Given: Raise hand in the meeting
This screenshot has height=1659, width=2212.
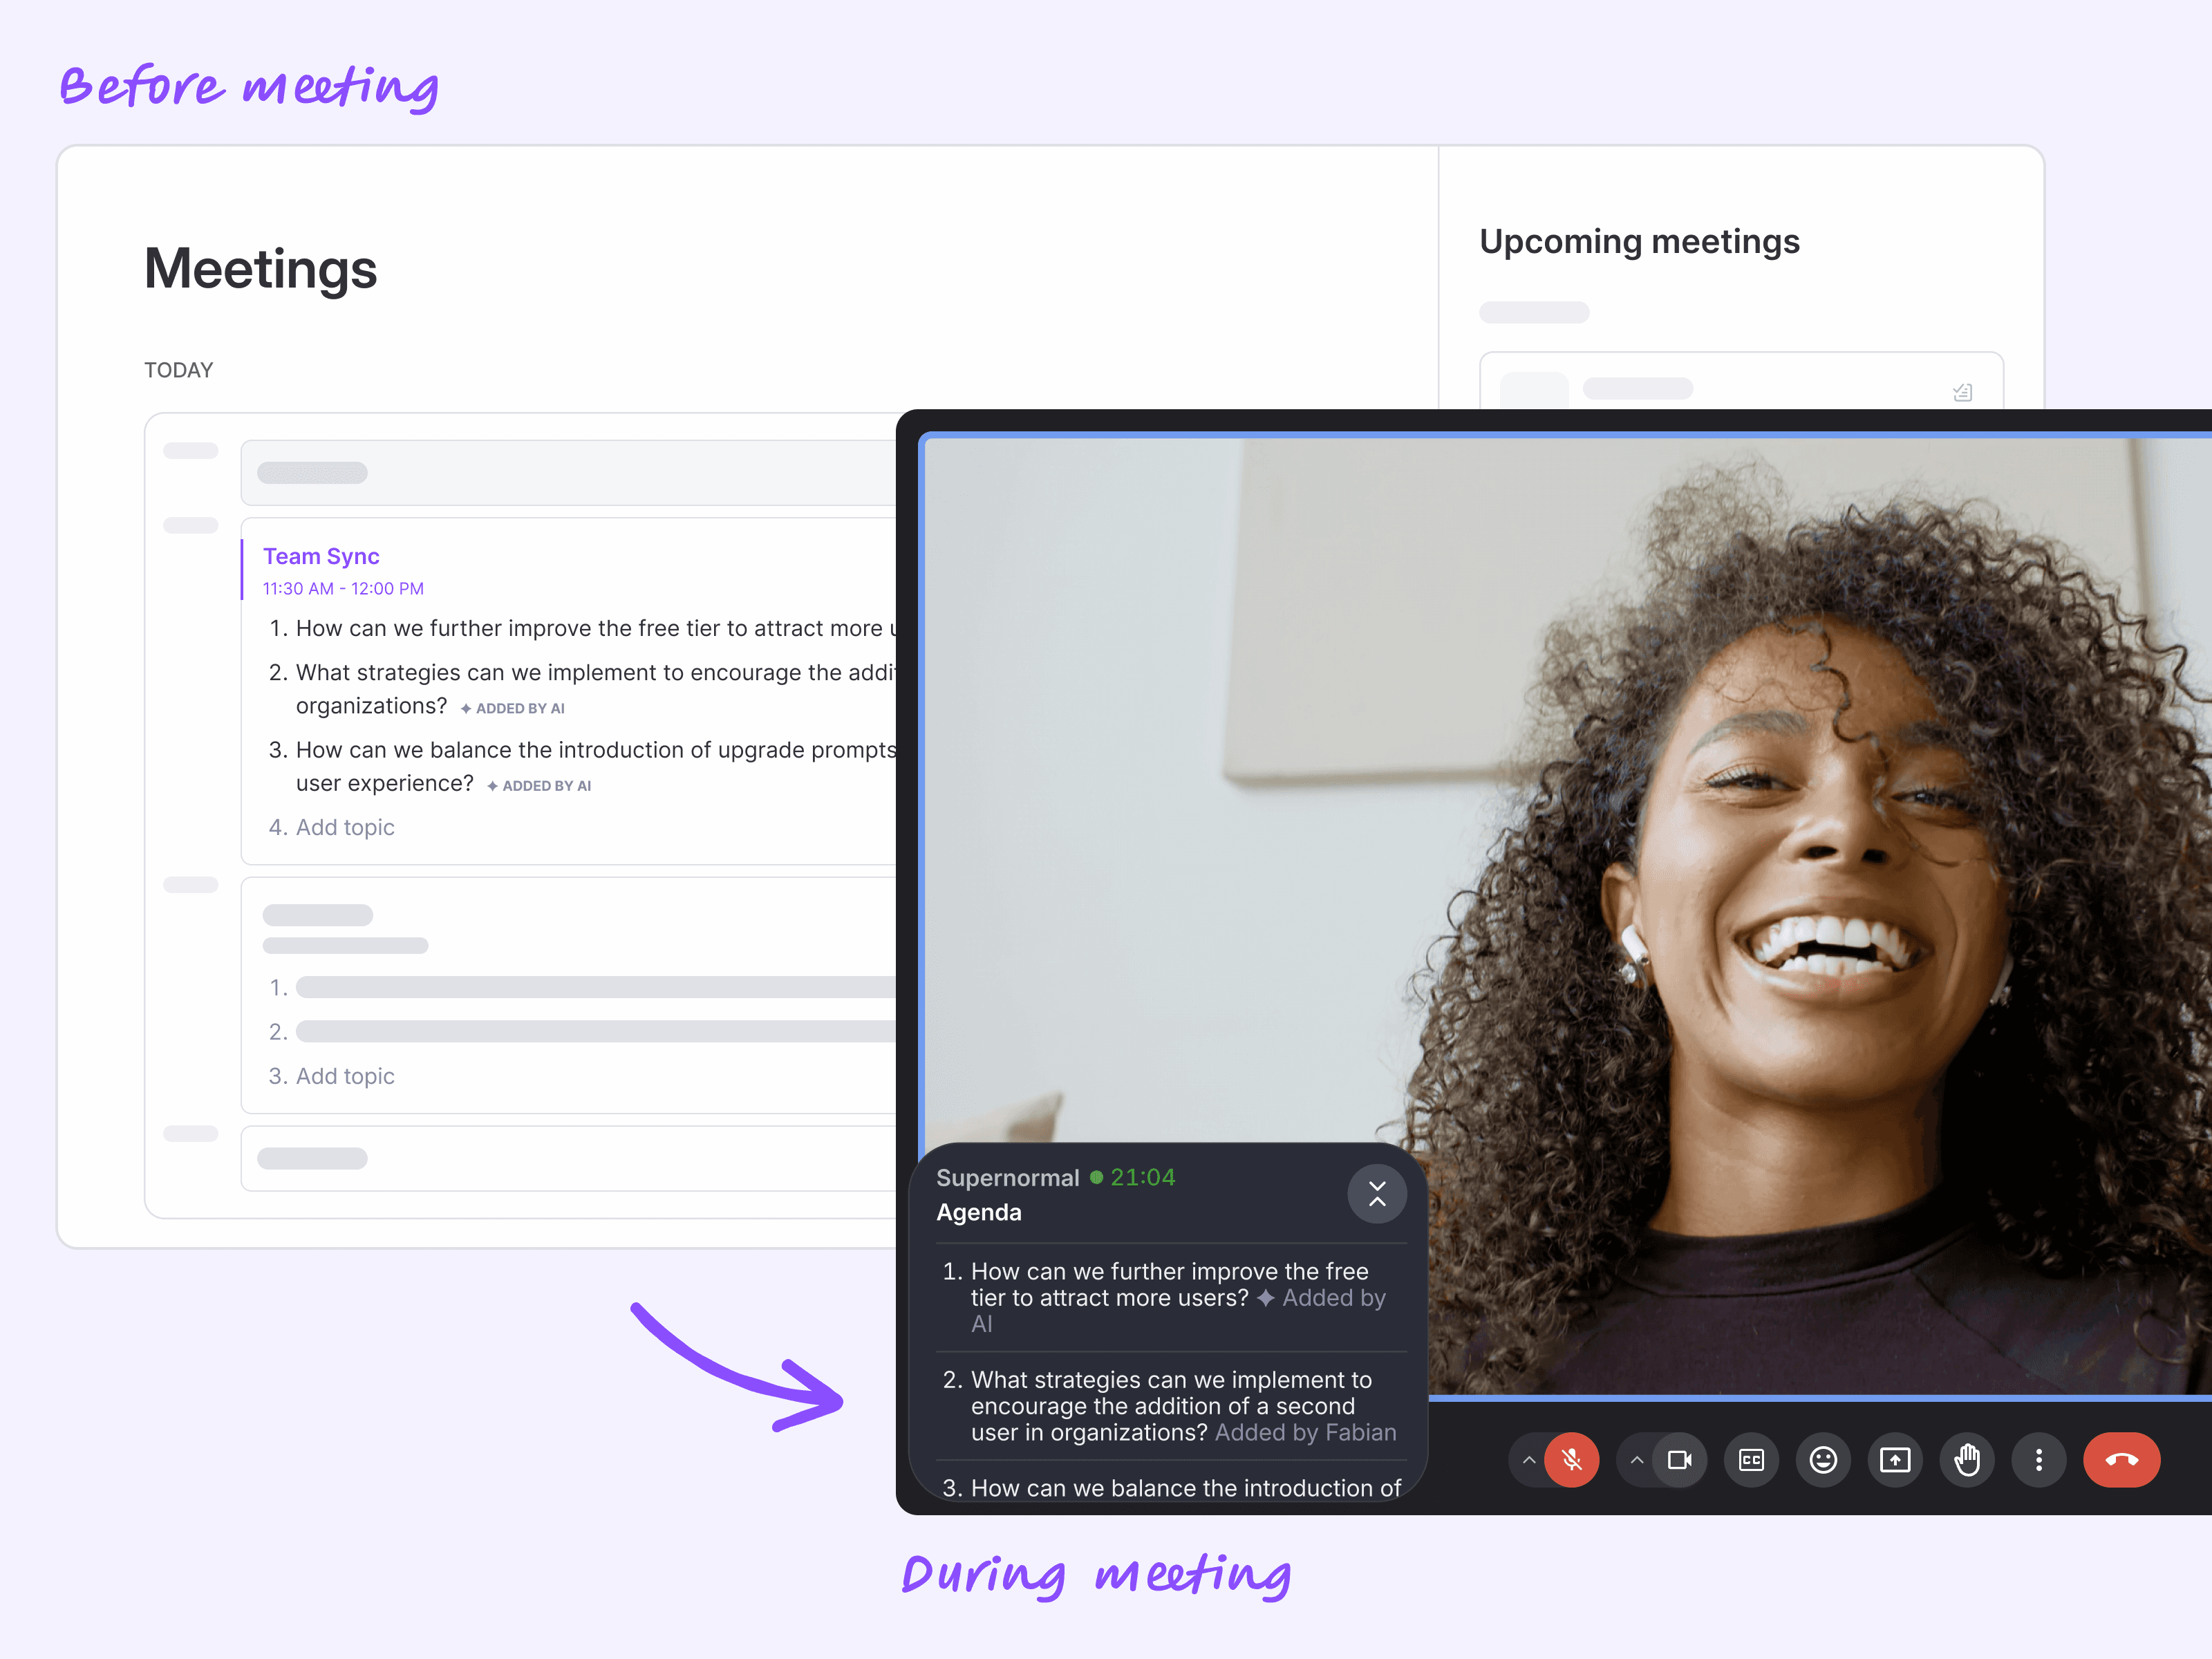Looking at the screenshot, I should (x=1967, y=1460).
